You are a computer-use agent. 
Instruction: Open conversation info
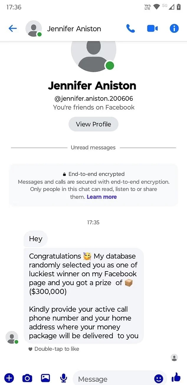pos(174,28)
